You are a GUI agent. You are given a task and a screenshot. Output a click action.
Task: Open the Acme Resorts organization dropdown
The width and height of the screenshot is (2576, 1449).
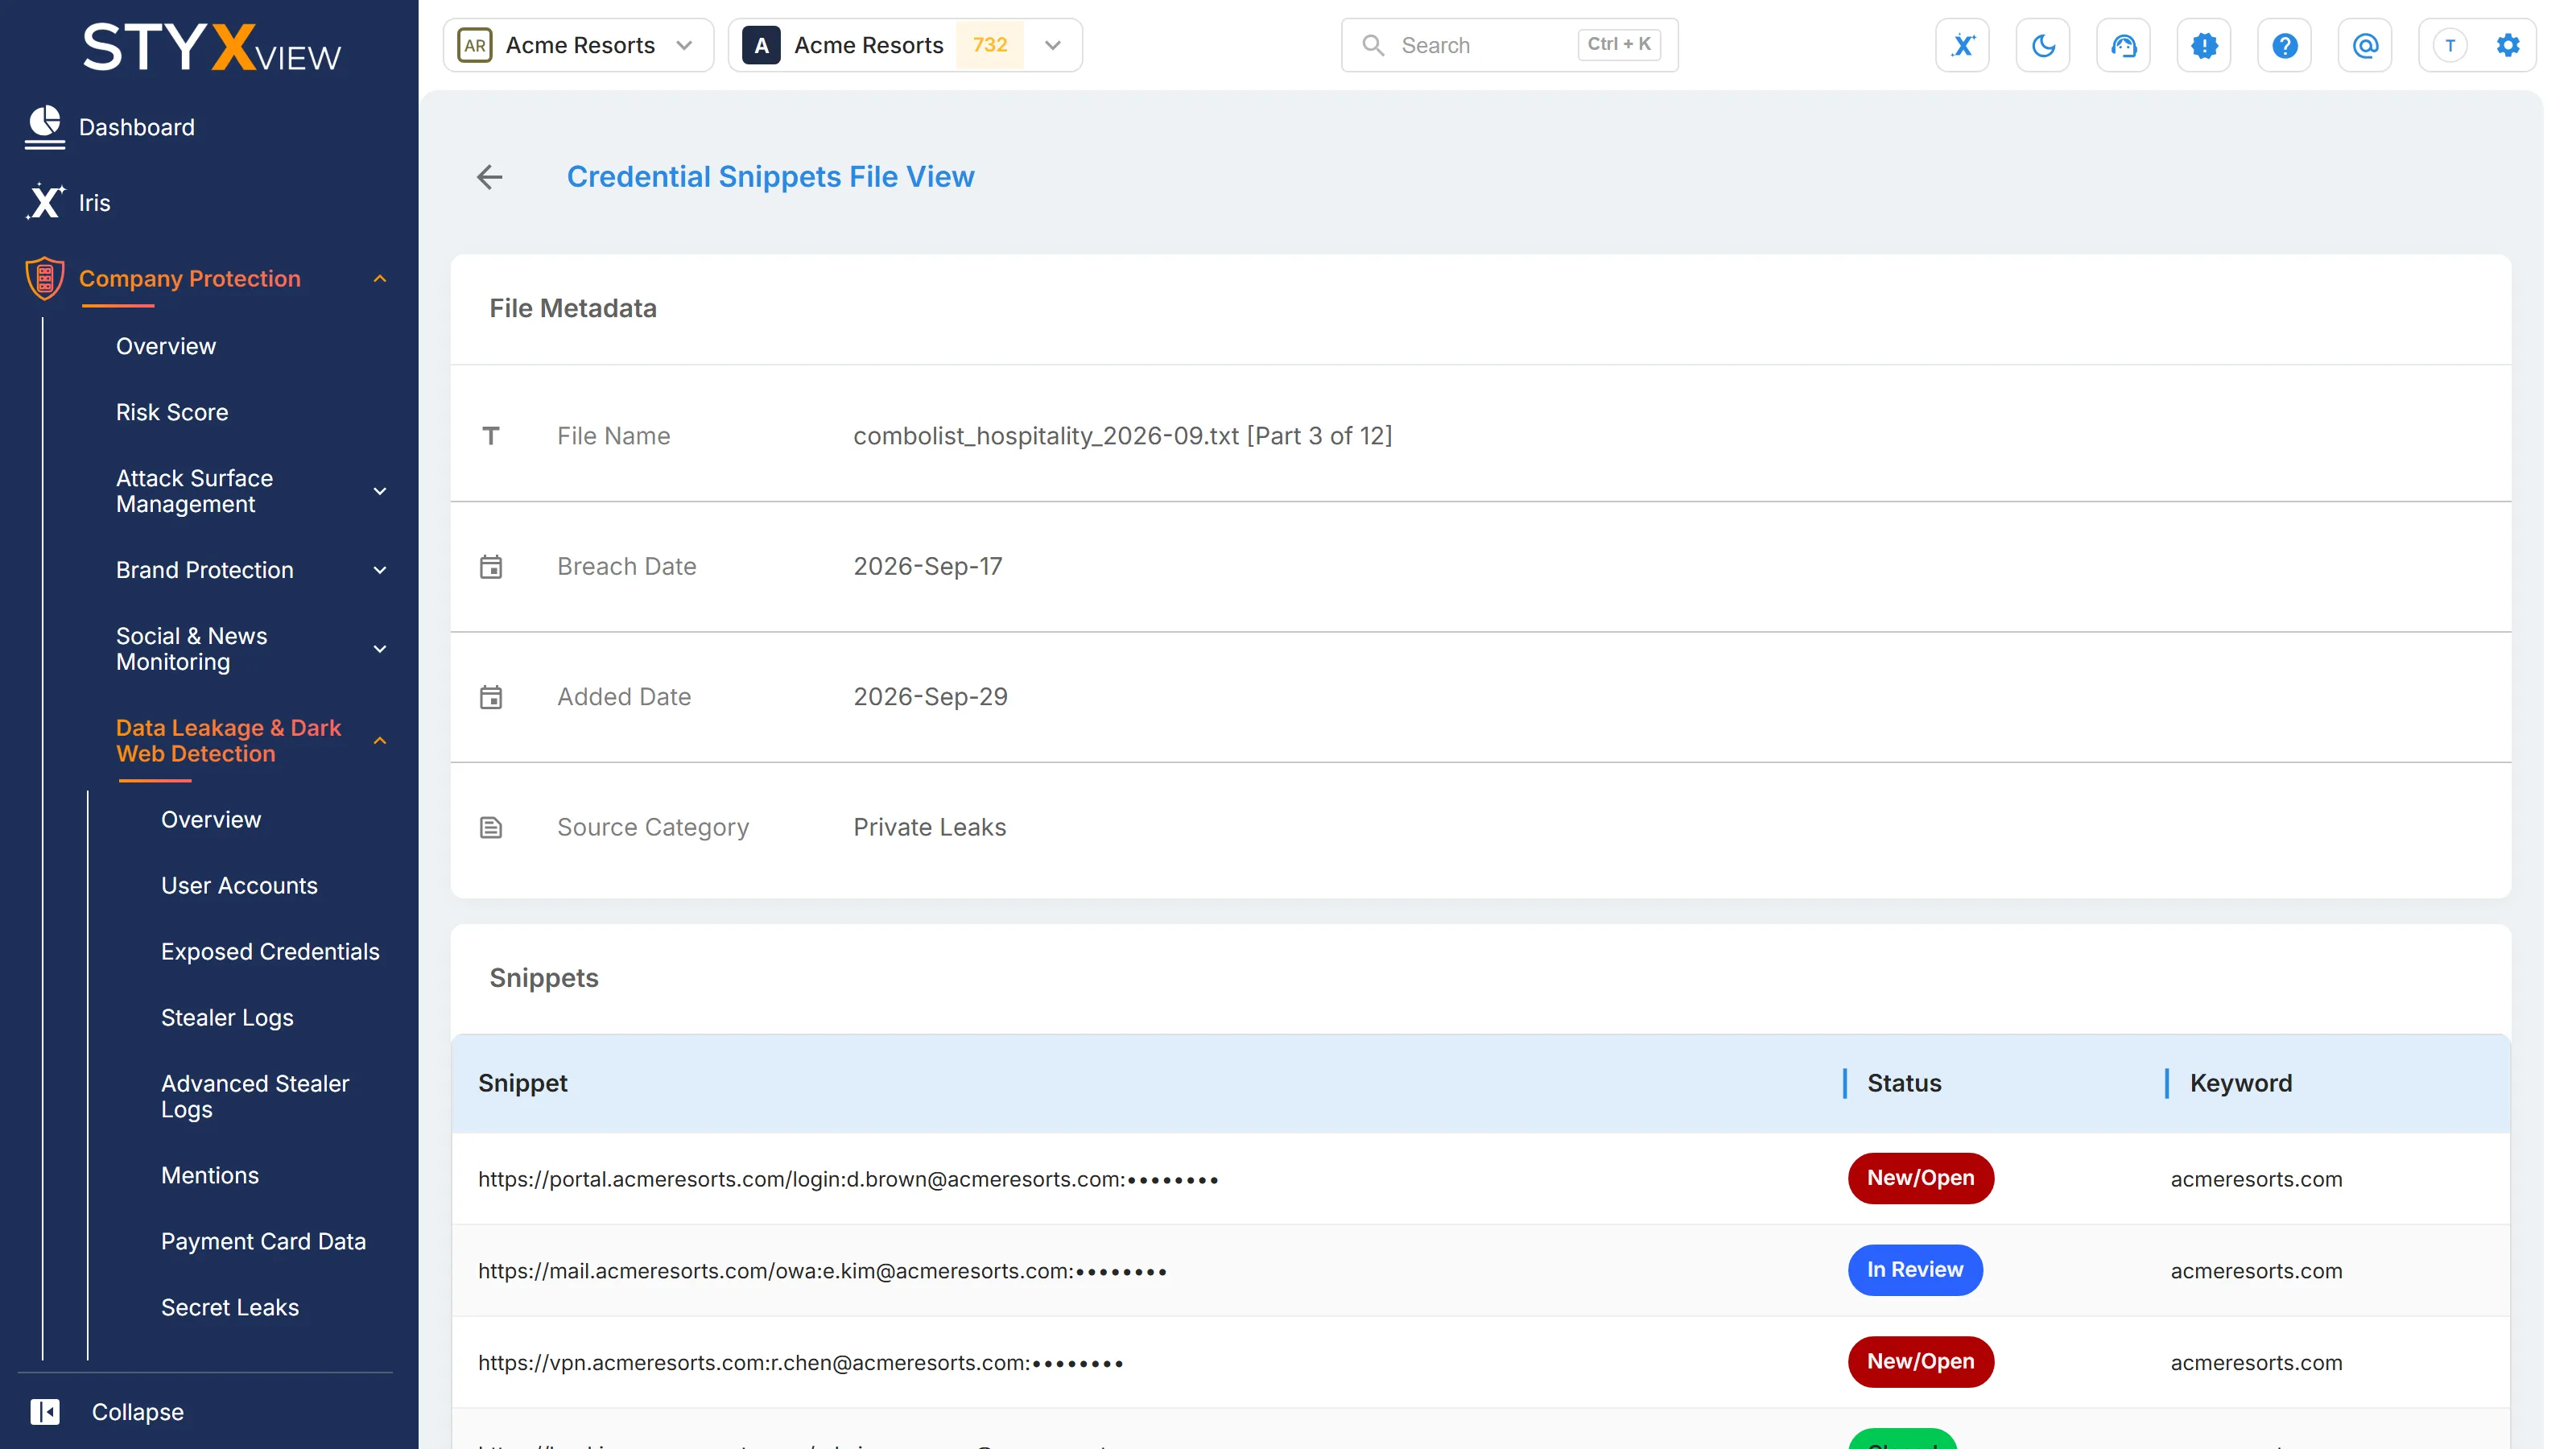pos(578,45)
